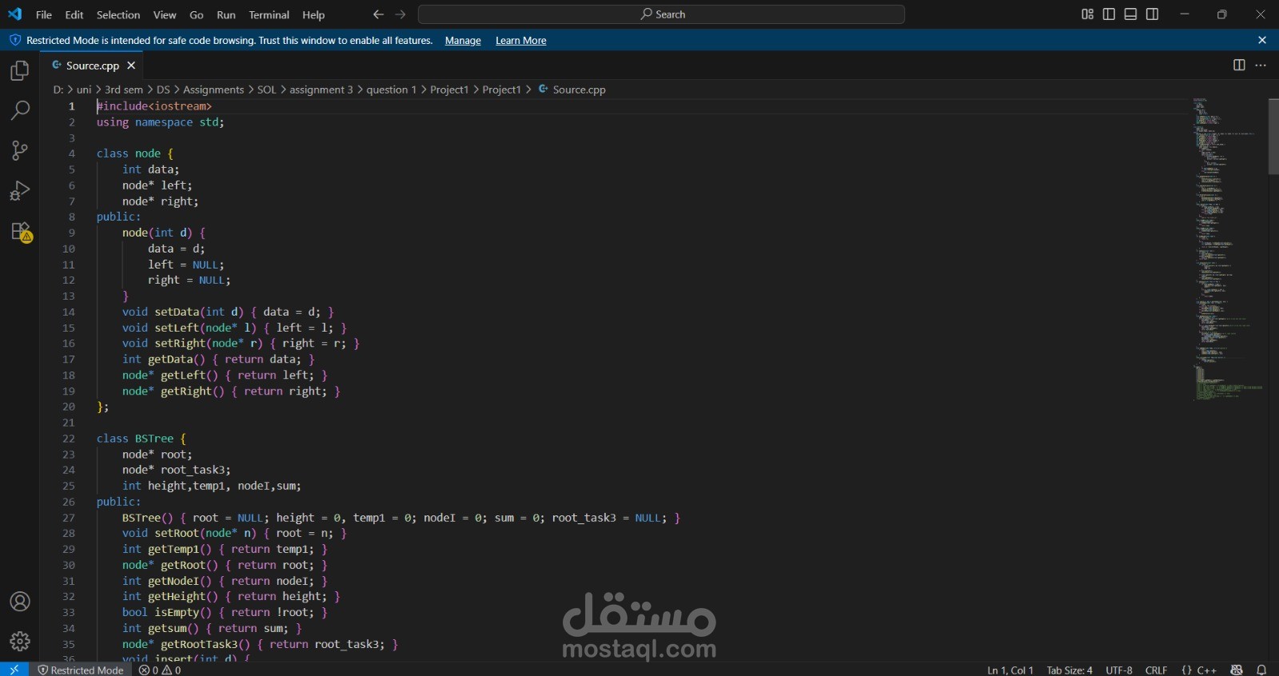
Task: Close the Source.cpp tab
Action: click(131, 66)
